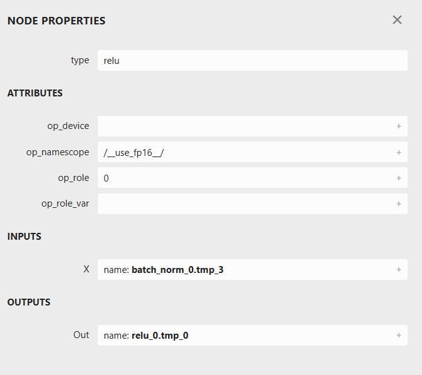Expand the op_namescope attribute plus icon
This screenshot has height=375, width=422.
coord(399,152)
